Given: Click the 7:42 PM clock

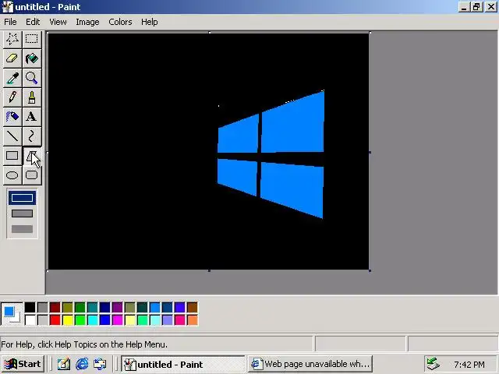Looking at the screenshot, I should pyautogui.click(x=469, y=364).
